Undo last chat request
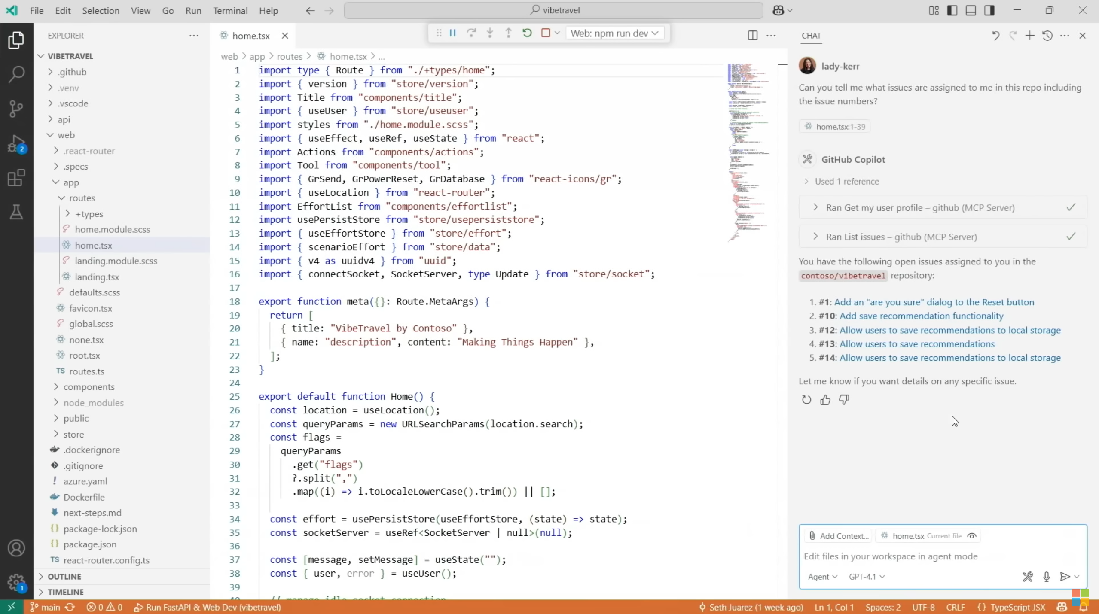The height and width of the screenshot is (614, 1099). [995, 36]
